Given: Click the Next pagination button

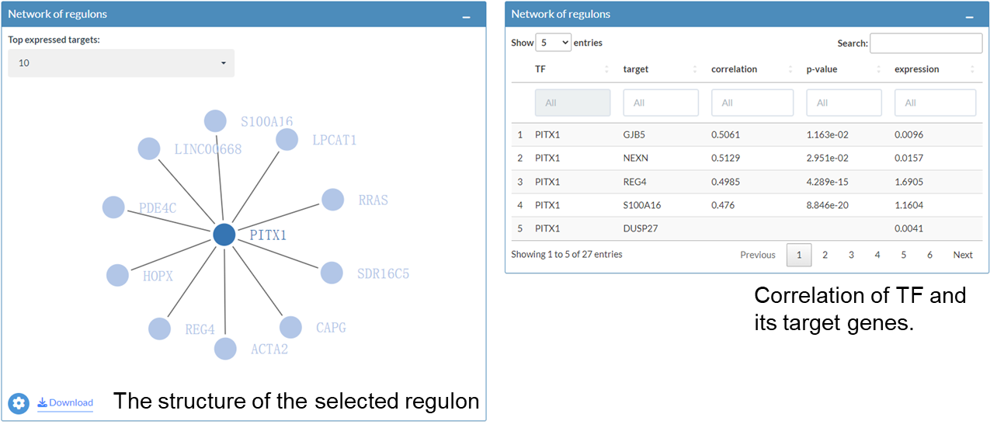Looking at the screenshot, I should [963, 255].
